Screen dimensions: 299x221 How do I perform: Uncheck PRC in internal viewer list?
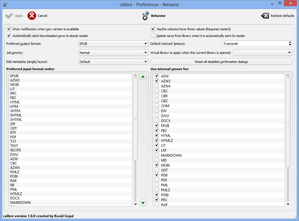tap(157, 200)
